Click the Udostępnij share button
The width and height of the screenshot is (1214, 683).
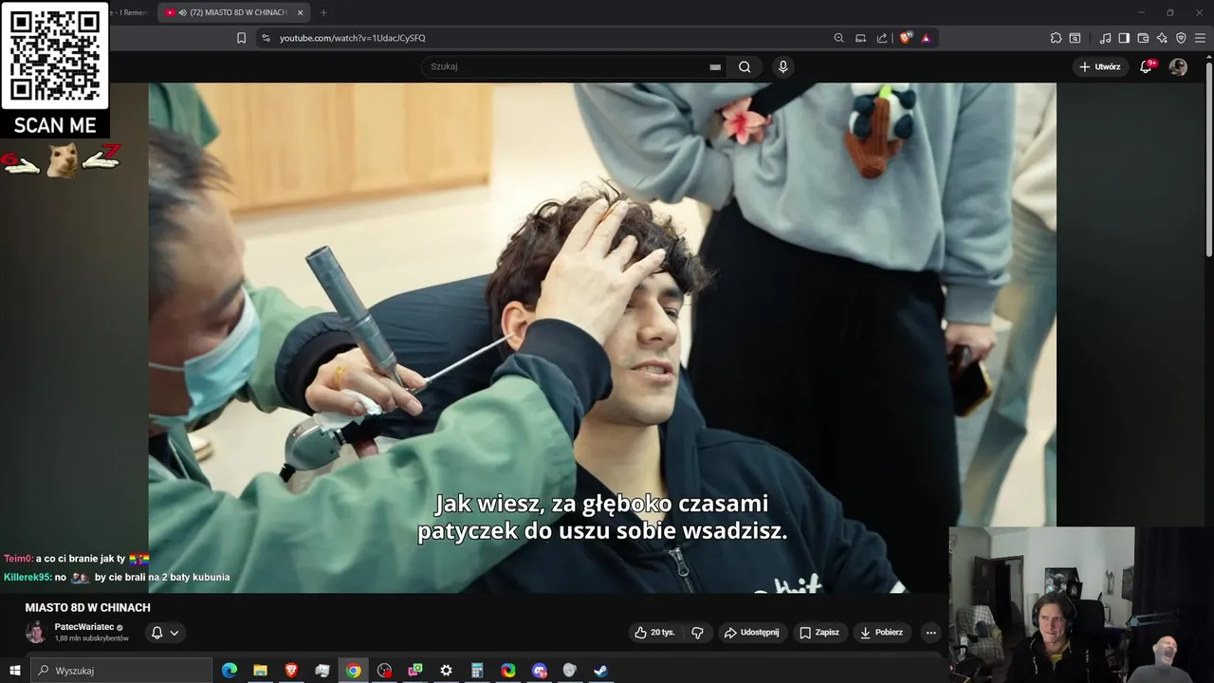tap(751, 633)
